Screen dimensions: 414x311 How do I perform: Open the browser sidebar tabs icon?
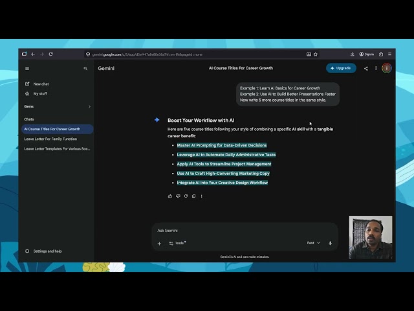tap(25, 54)
